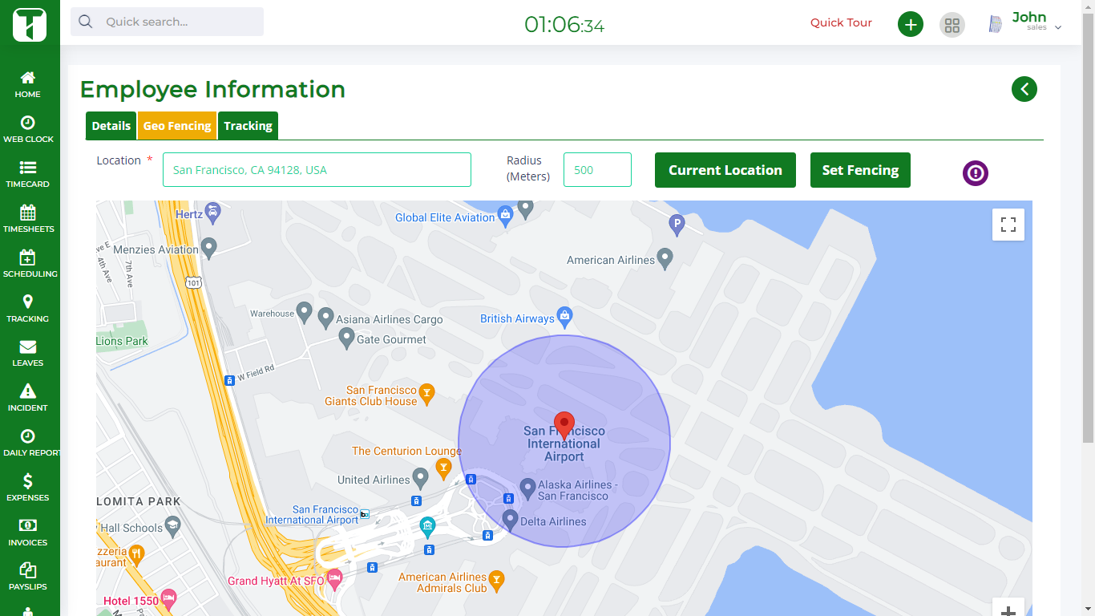Open the apps grid icon

tap(952, 24)
